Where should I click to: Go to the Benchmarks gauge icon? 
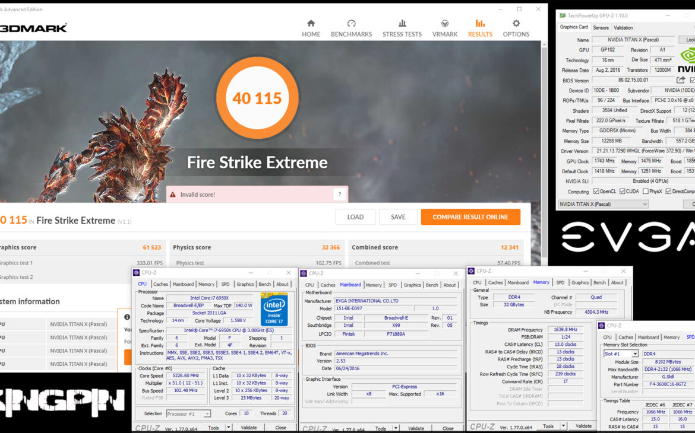351,24
